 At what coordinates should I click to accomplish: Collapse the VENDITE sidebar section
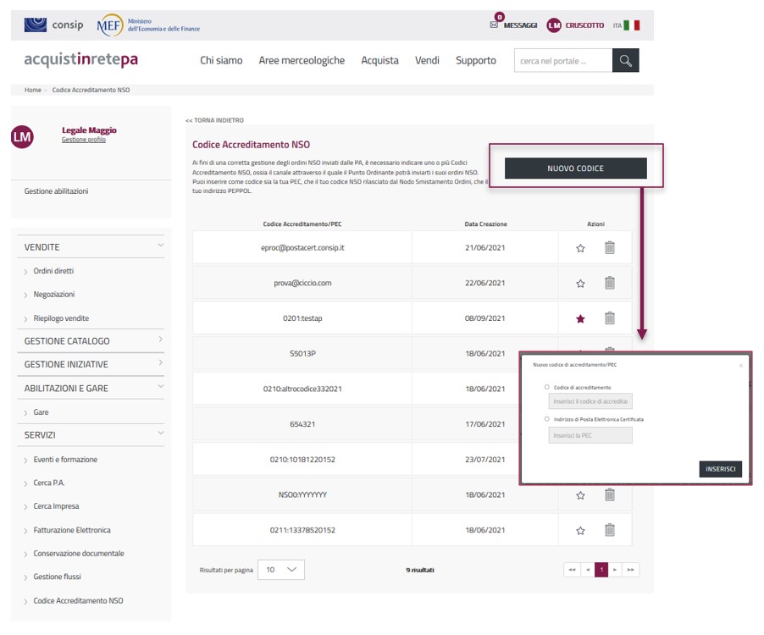pos(160,246)
